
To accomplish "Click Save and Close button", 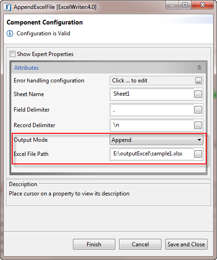I will click(x=186, y=244).
